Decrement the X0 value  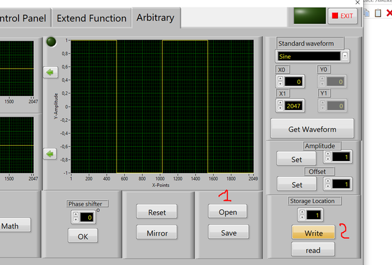click(x=281, y=84)
